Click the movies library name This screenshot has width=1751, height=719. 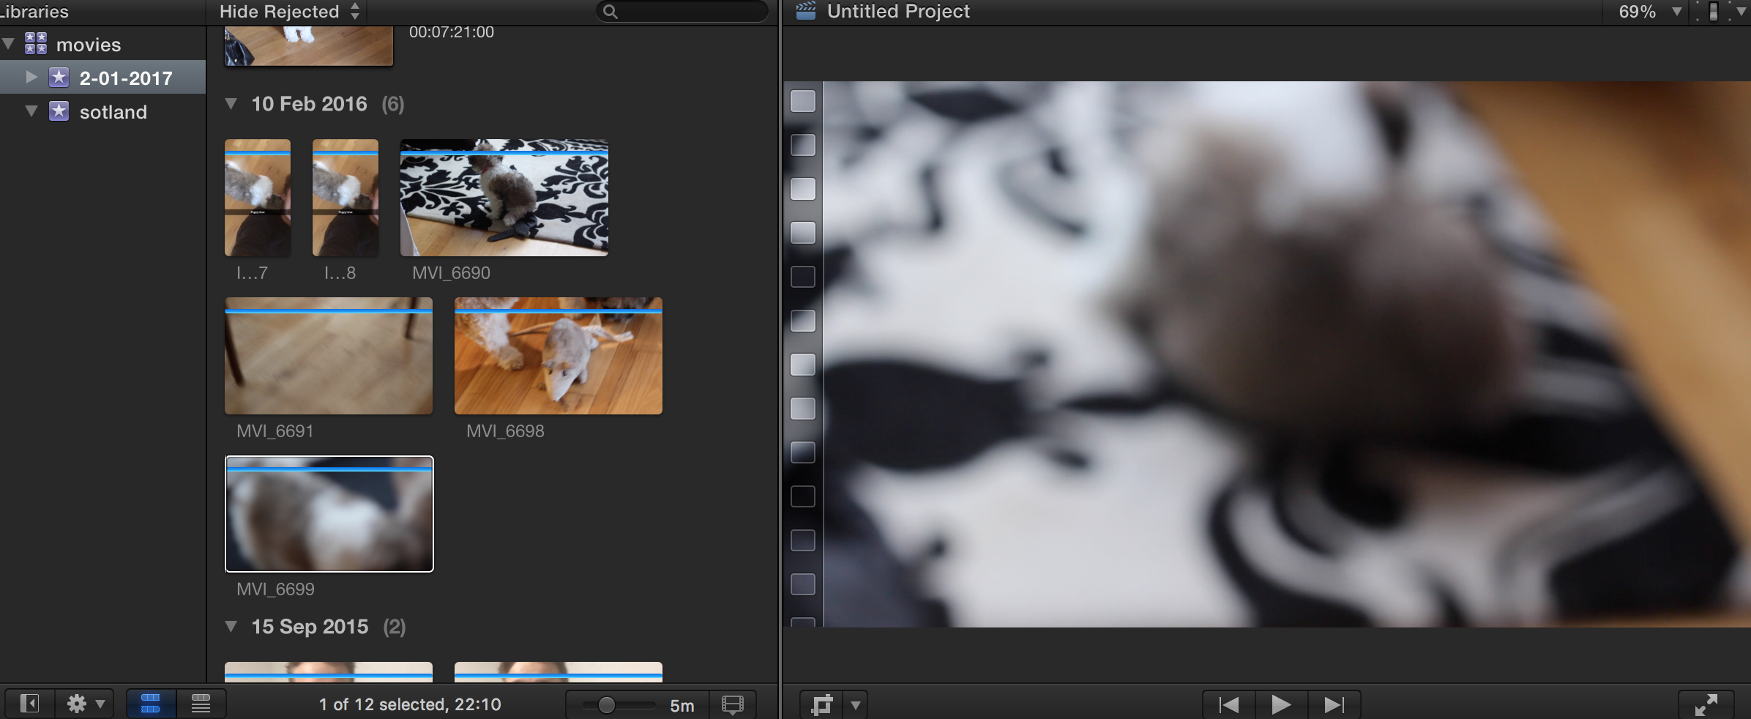coord(89,45)
